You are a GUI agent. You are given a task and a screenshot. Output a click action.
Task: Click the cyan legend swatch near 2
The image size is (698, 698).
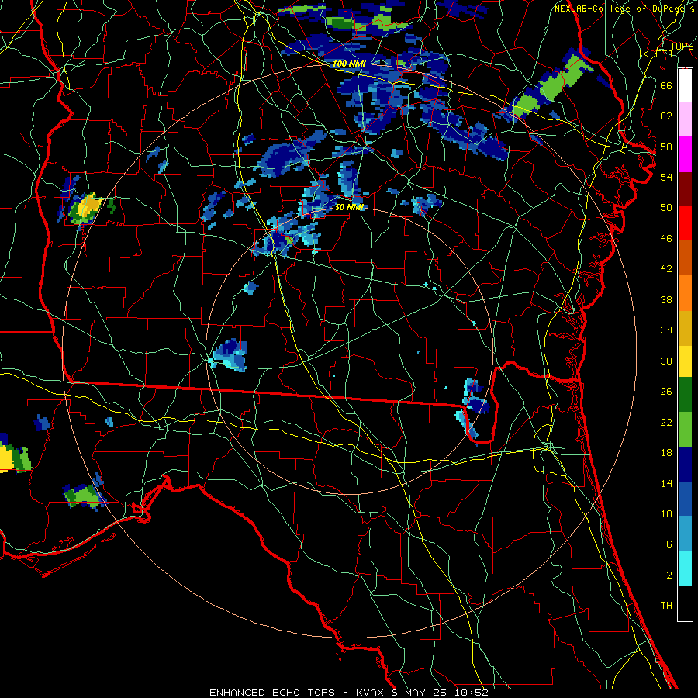pyautogui.click(x=685, y=568)
